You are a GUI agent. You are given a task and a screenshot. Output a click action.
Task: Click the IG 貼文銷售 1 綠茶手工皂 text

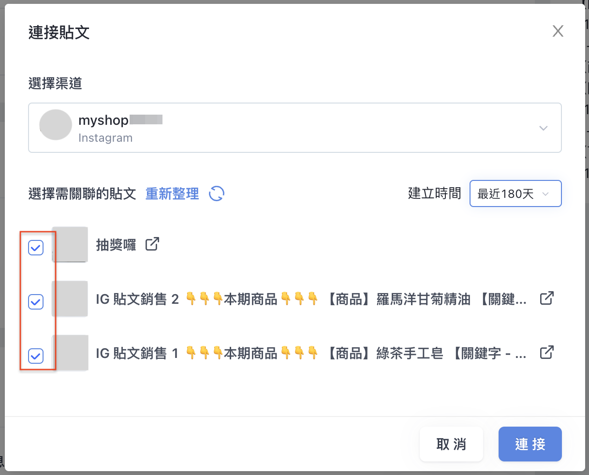tap(311, 353)
